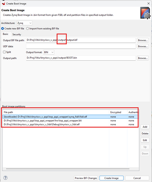Click the Output BIF file path field
The width and height of the screenshot is (152, 182).
[81, 40]
